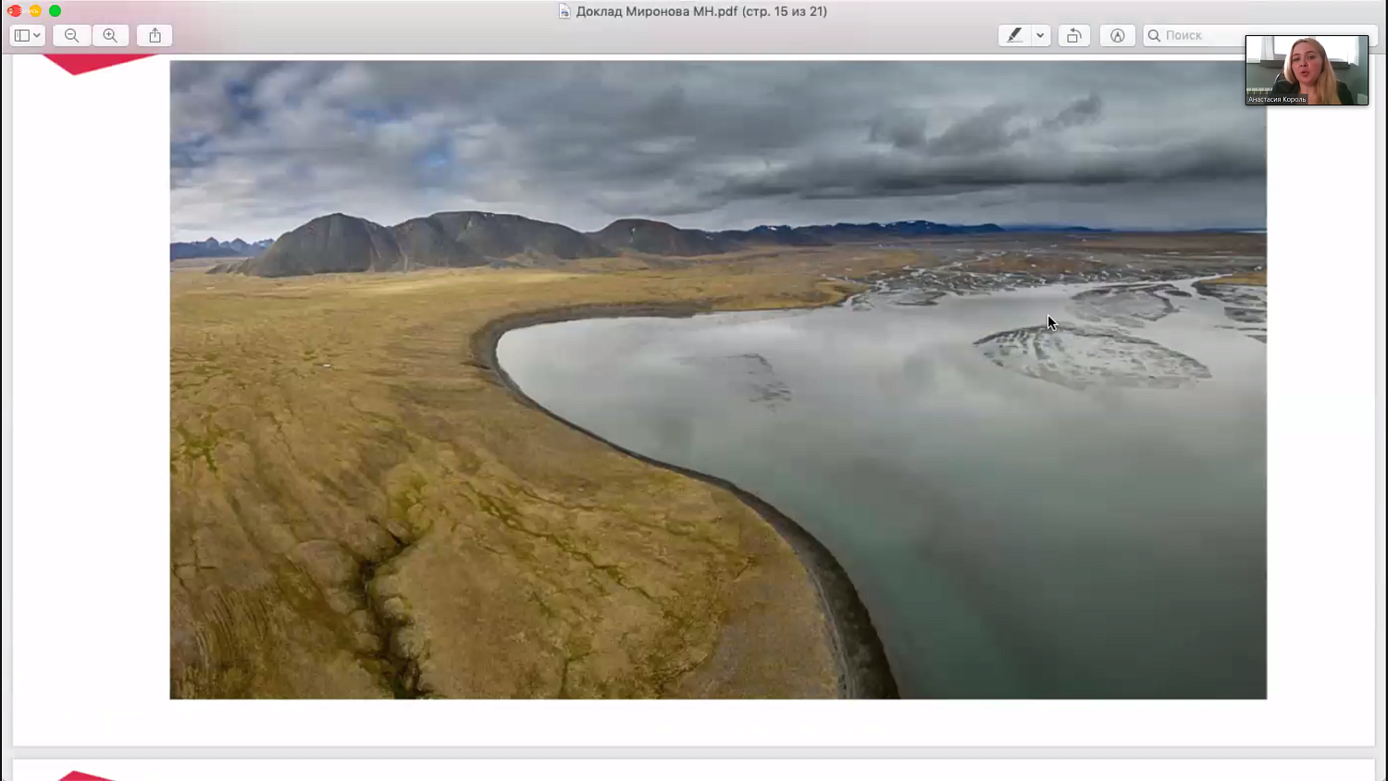Open the presenter video thumbnail Анастасия Король
This screenshot has height=781, width=1388.
click(1307, 70)
